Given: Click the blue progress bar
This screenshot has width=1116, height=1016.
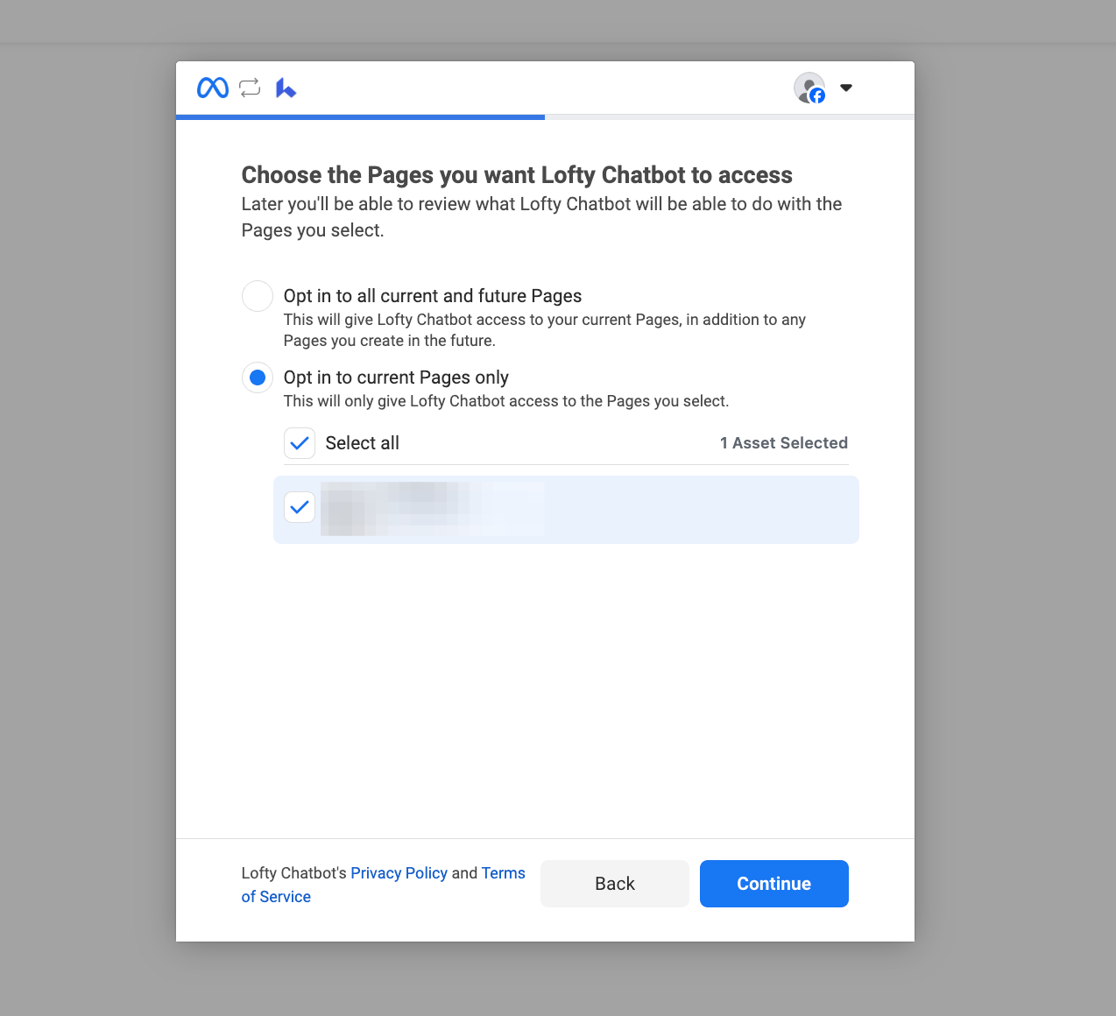Looking at the screenshot, I should coord(360,116).
